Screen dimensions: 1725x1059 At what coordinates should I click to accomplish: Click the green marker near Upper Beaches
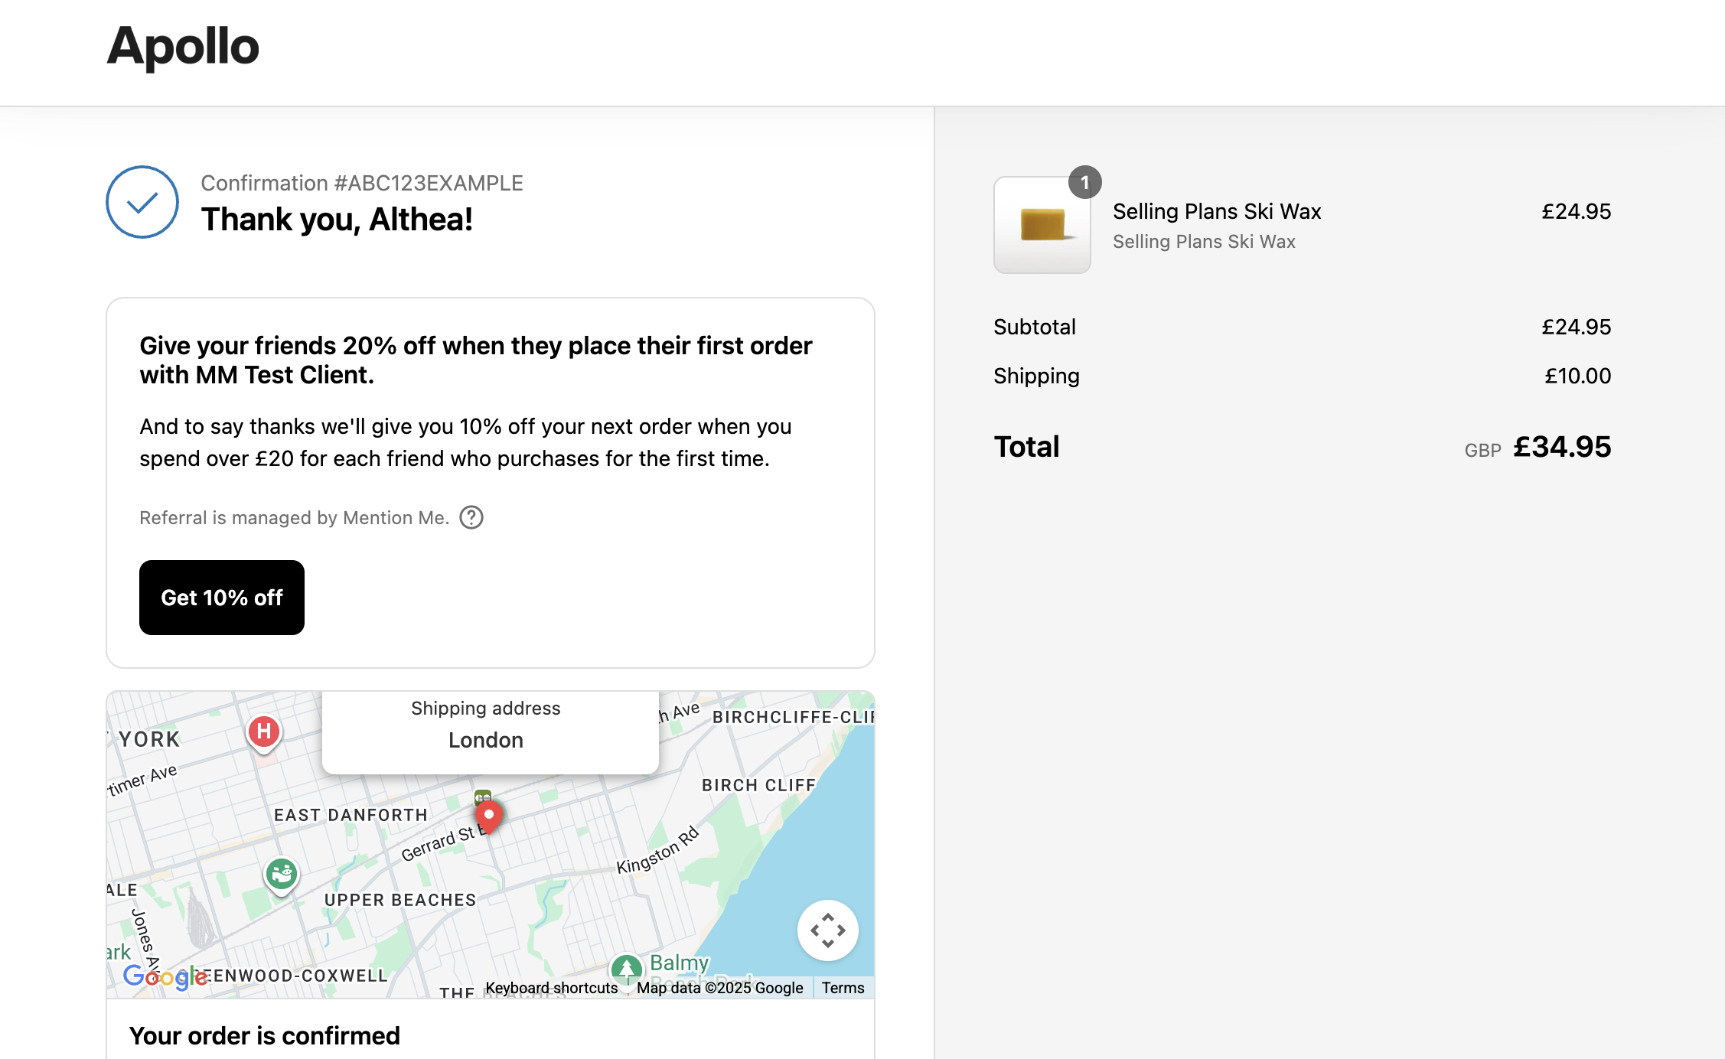[282, 873]
